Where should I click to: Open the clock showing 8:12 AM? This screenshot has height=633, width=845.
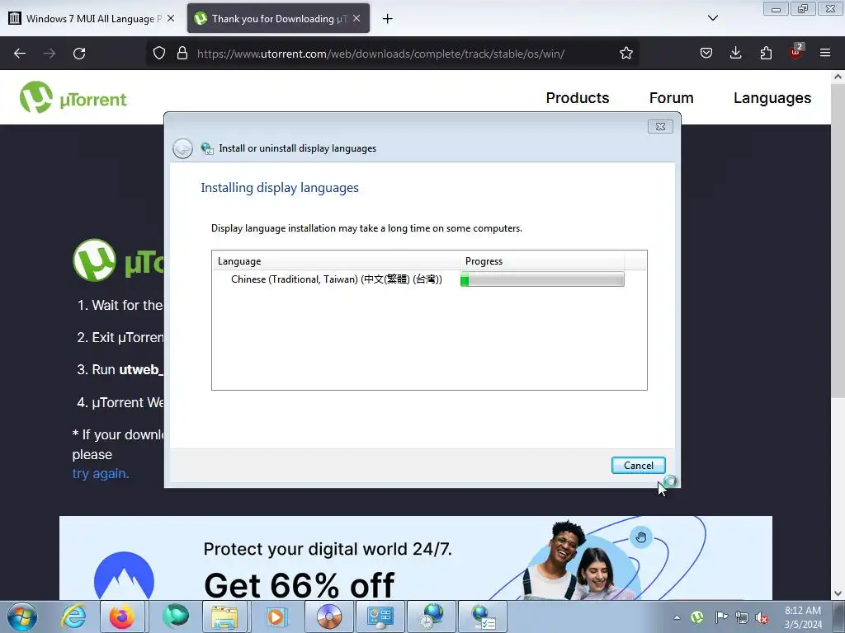tap(802, 617)
